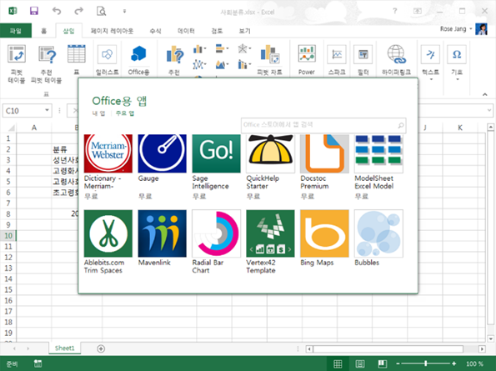Open Power View
Viewport: 496px width, 371px height.
[x=307, y=59]
